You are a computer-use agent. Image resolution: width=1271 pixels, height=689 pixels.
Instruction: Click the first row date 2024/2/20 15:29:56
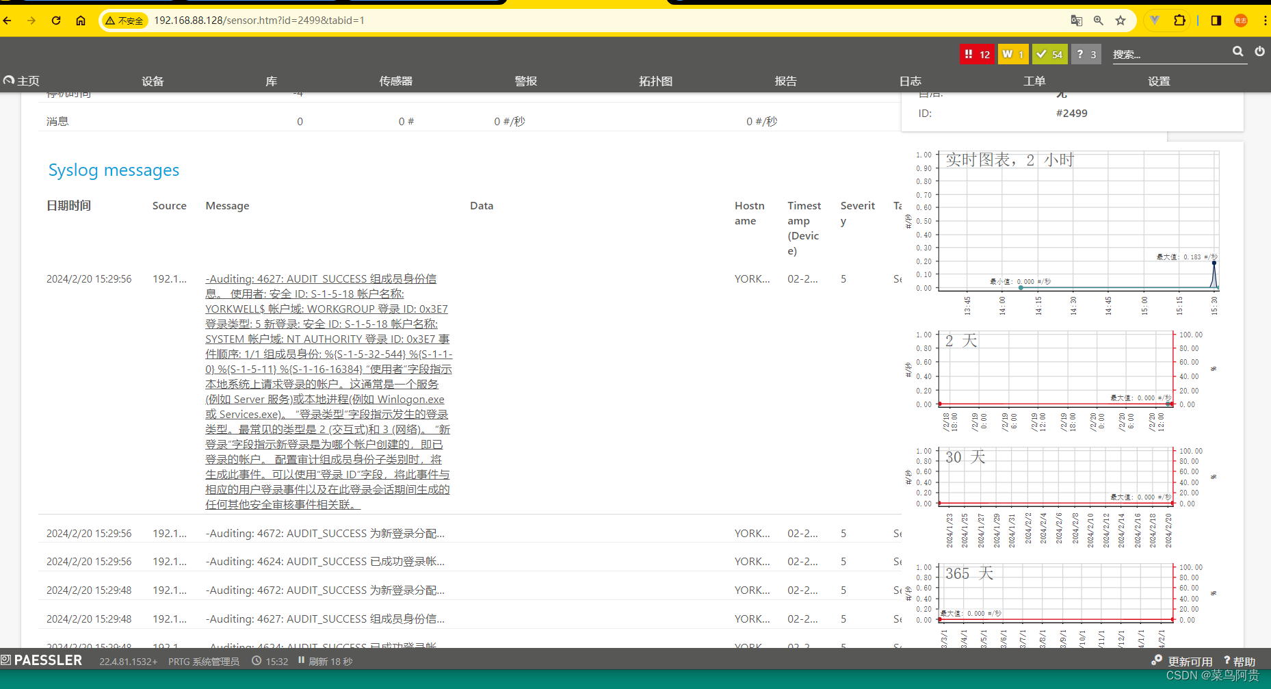[89, 278]
